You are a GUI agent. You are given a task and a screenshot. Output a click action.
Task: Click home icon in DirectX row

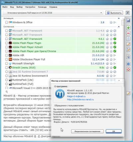click(107, 68)
